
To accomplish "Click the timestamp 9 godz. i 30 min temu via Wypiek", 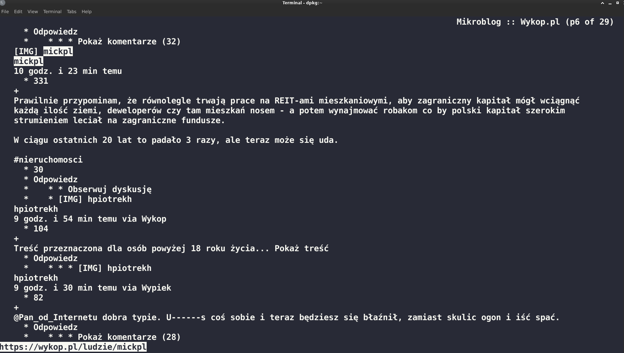I will pos(93,288).
